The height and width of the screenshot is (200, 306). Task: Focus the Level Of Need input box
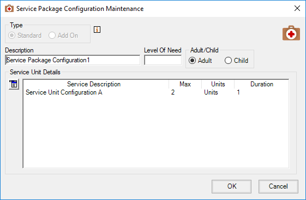[163, 60]
